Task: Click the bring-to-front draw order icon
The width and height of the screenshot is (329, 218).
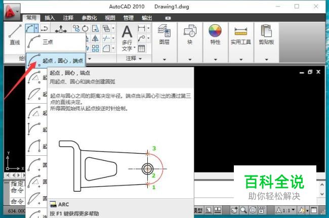Action: tap(106, 28)
